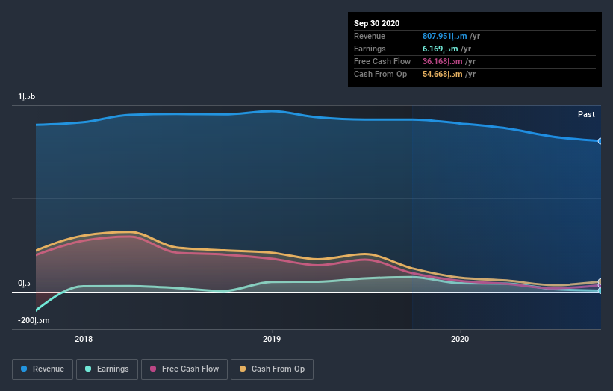Click the Sep 30 2020 tooltip date
This screenshot has width=613, height=391.
pyautogui.click(x=376, y=23)
